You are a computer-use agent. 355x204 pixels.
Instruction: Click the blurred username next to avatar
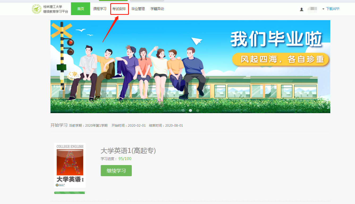click(312, 10)
